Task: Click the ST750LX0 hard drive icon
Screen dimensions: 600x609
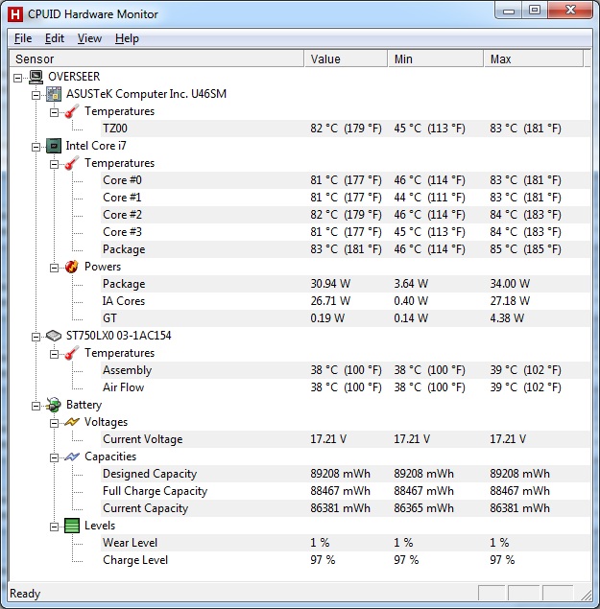Action: 54,336
